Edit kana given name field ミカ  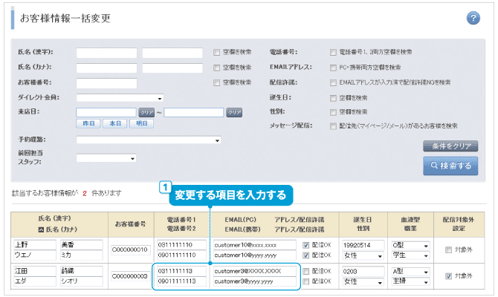click(x=81, y=255)
